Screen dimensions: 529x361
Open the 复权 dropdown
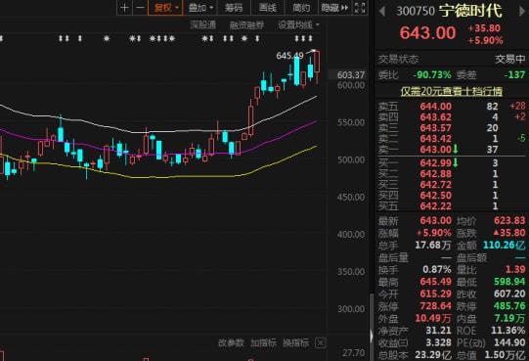(165, 8)
